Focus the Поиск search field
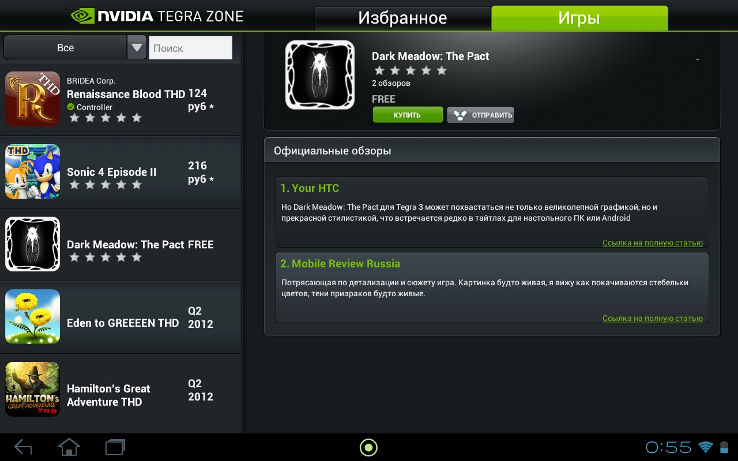Image resolution: width=738 pixels, height=461 pixels. point(191,48)
